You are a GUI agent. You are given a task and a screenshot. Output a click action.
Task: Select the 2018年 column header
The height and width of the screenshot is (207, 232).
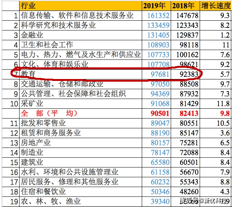pos(185,6)
